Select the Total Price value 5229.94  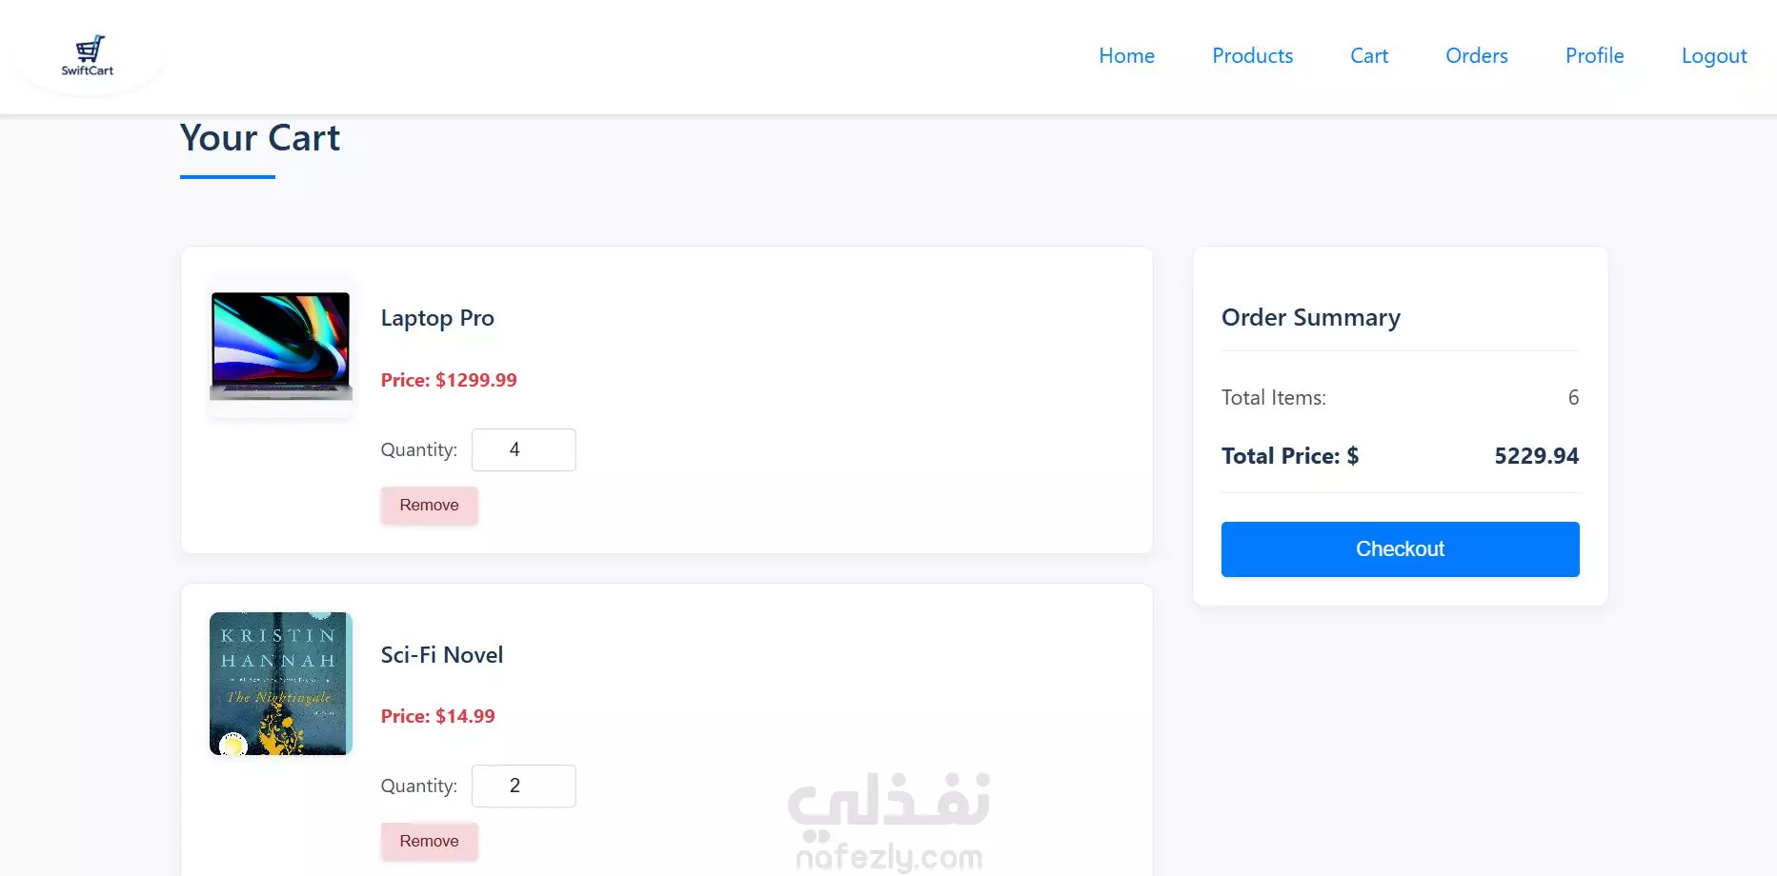click(1536, 456)
